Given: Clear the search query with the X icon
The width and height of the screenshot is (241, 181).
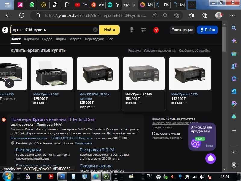Looking at the screenshot, I should (95, 30).
